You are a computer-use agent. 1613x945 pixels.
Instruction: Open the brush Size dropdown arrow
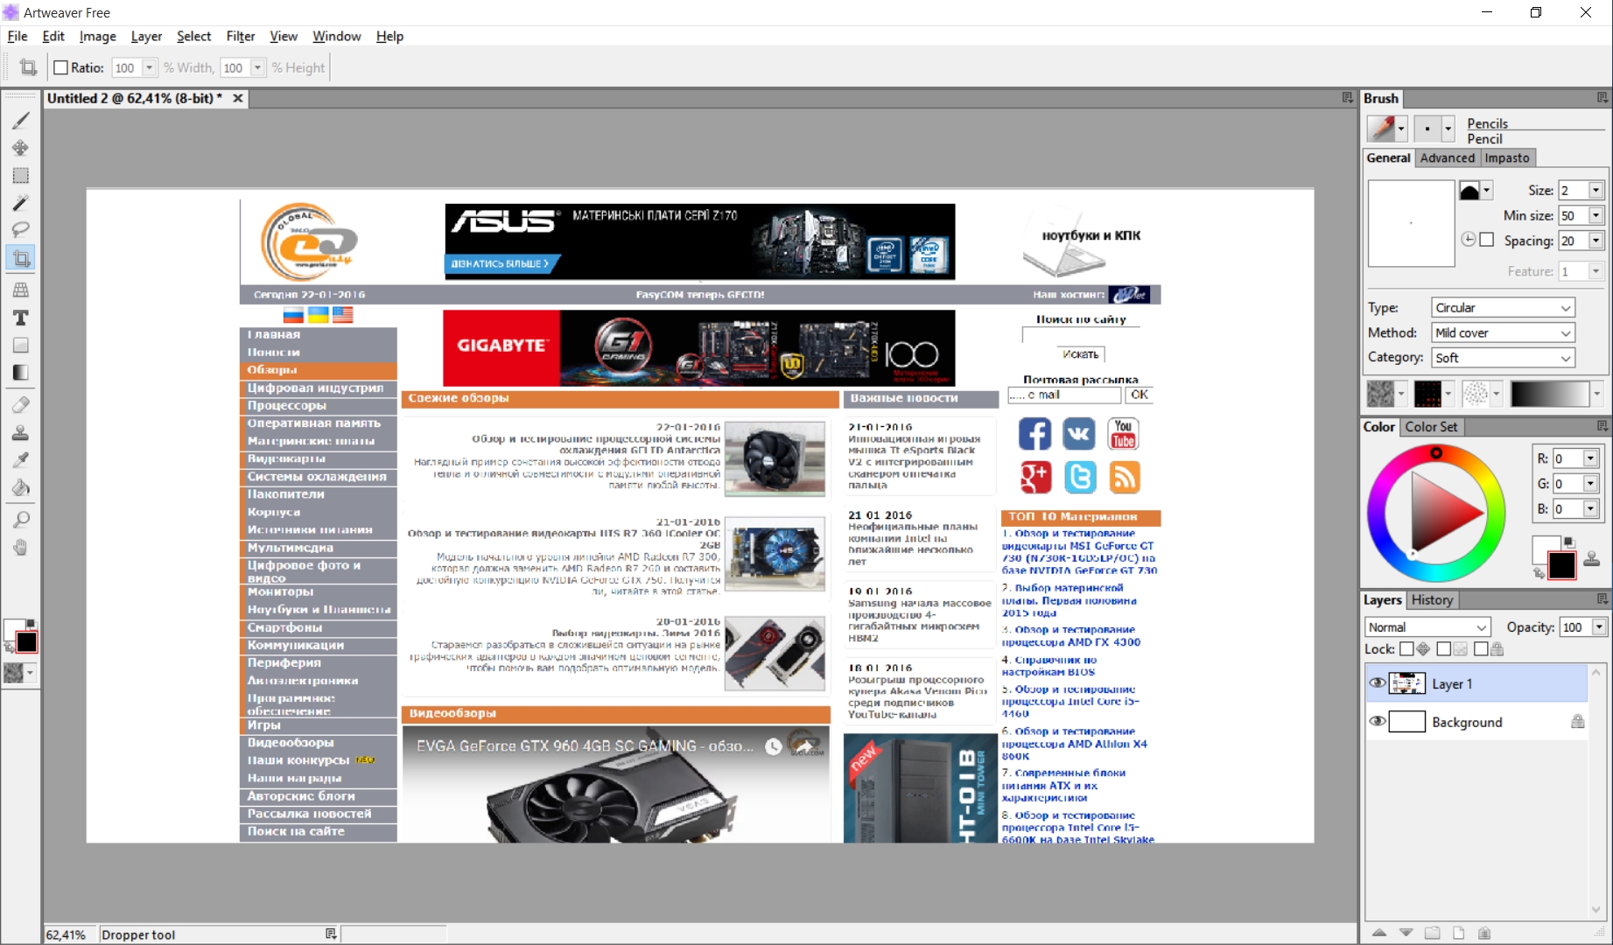point(1595,190)
